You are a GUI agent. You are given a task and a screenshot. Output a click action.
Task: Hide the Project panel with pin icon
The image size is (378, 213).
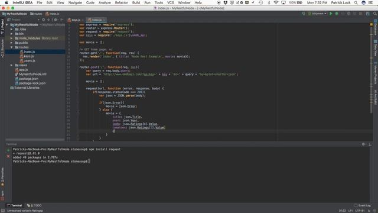(61, 20)
